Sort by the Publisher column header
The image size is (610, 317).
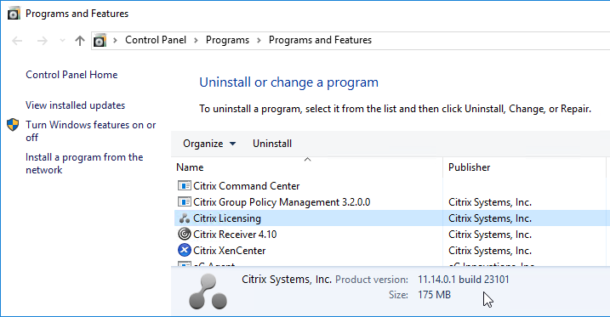(x=524, y=167)
